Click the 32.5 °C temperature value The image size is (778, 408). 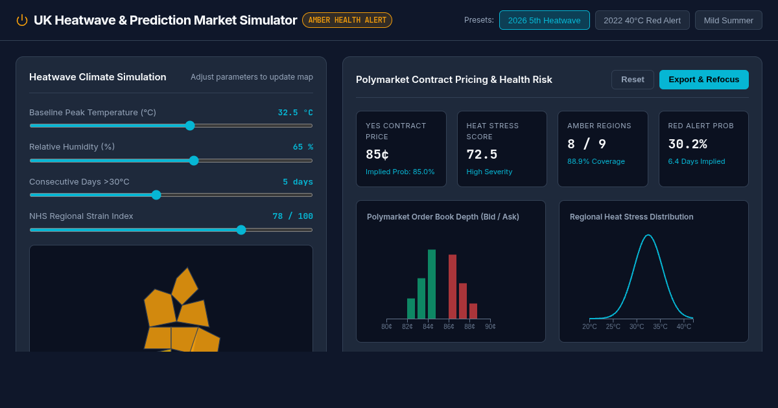[296, 113]
